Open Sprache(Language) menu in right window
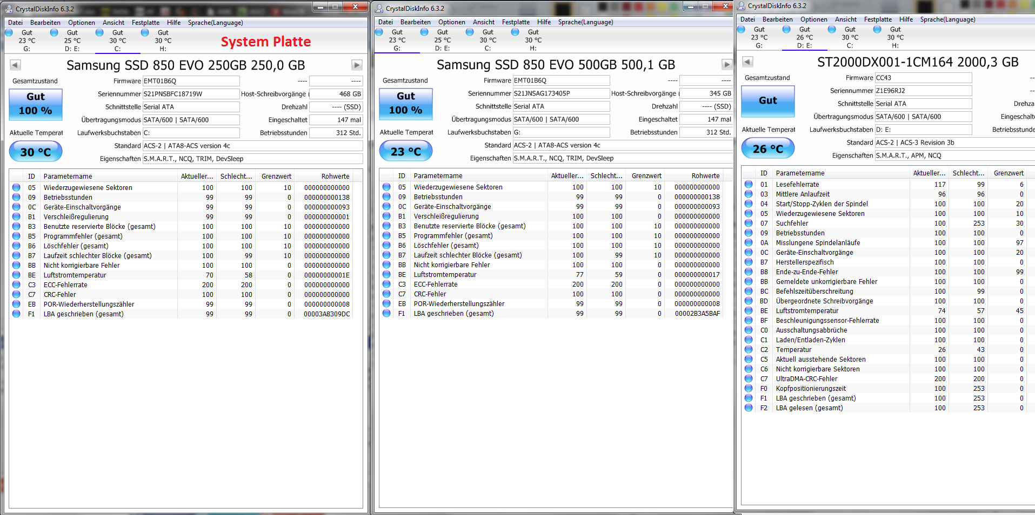 pos(948,19)
